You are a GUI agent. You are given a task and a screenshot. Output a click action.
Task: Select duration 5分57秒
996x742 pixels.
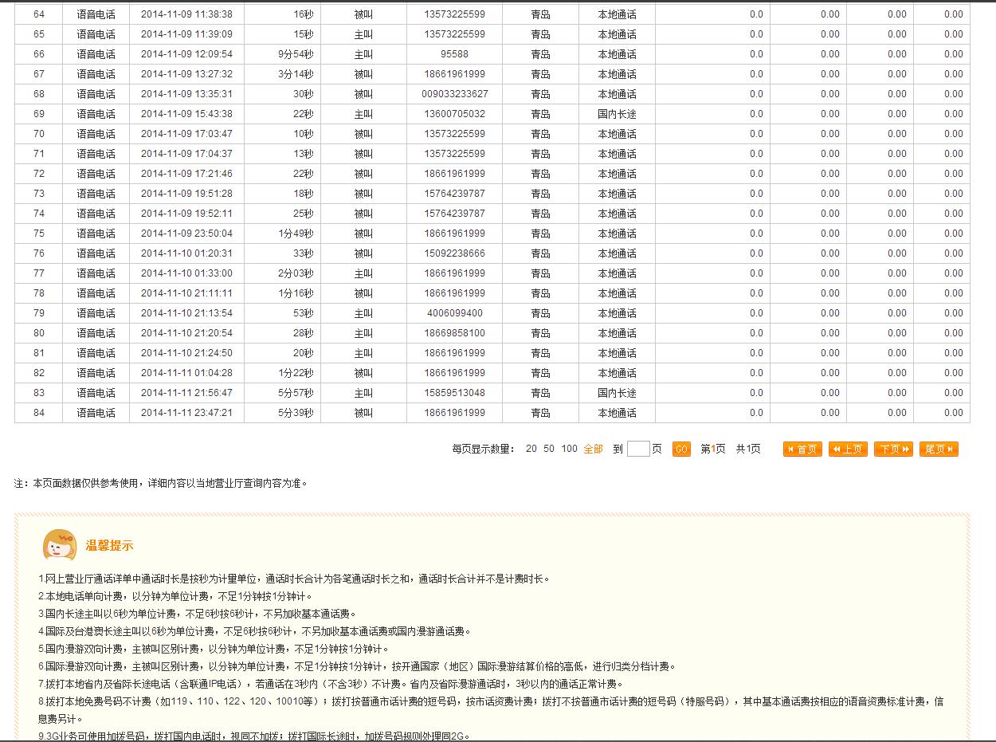coord(296,393)
